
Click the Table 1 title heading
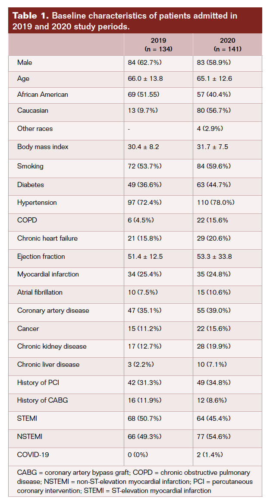coord(125,21)
